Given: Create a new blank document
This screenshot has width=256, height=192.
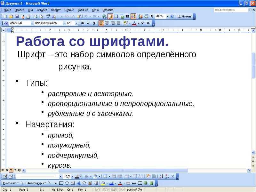Looking at the screenshot, I should coord(5,17).
